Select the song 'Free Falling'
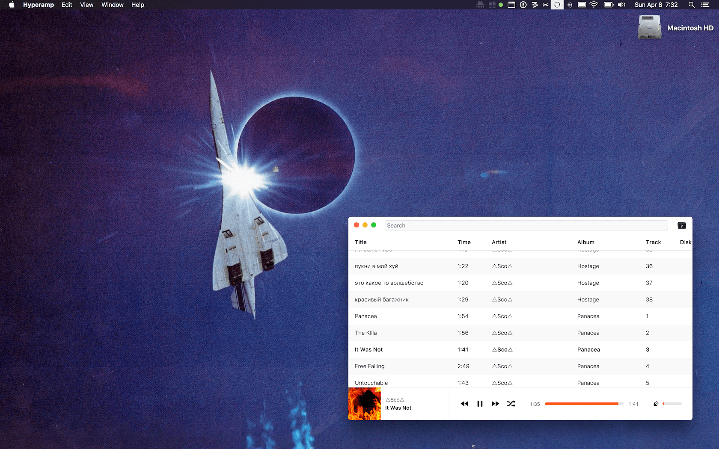This screenshot has height=449, width=719. click(x=520, y=366)
